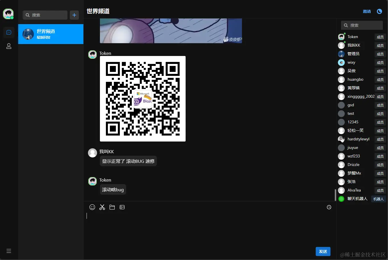This screenshot has width=388, height=260.
Task: Select member Token in the member list
Action: click(x=362, y=37)
